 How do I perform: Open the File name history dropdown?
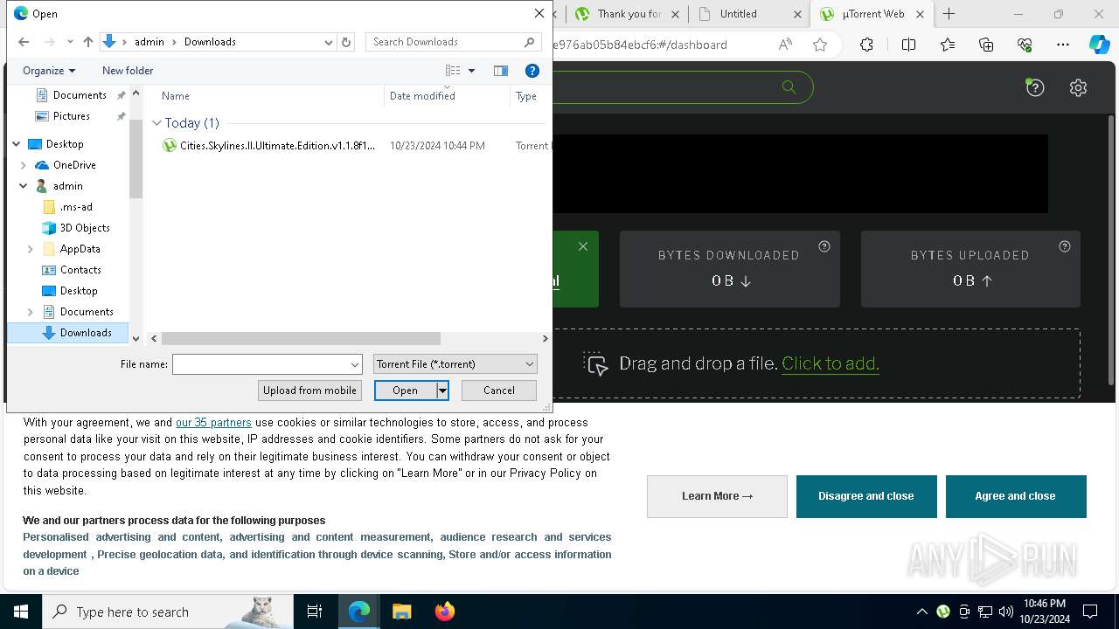click(355, 364)
